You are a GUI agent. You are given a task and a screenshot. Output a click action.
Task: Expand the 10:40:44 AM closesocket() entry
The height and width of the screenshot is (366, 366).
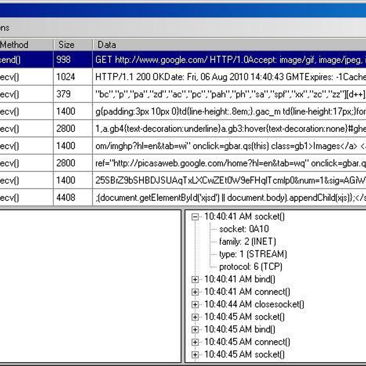click(x=195, y=304)
